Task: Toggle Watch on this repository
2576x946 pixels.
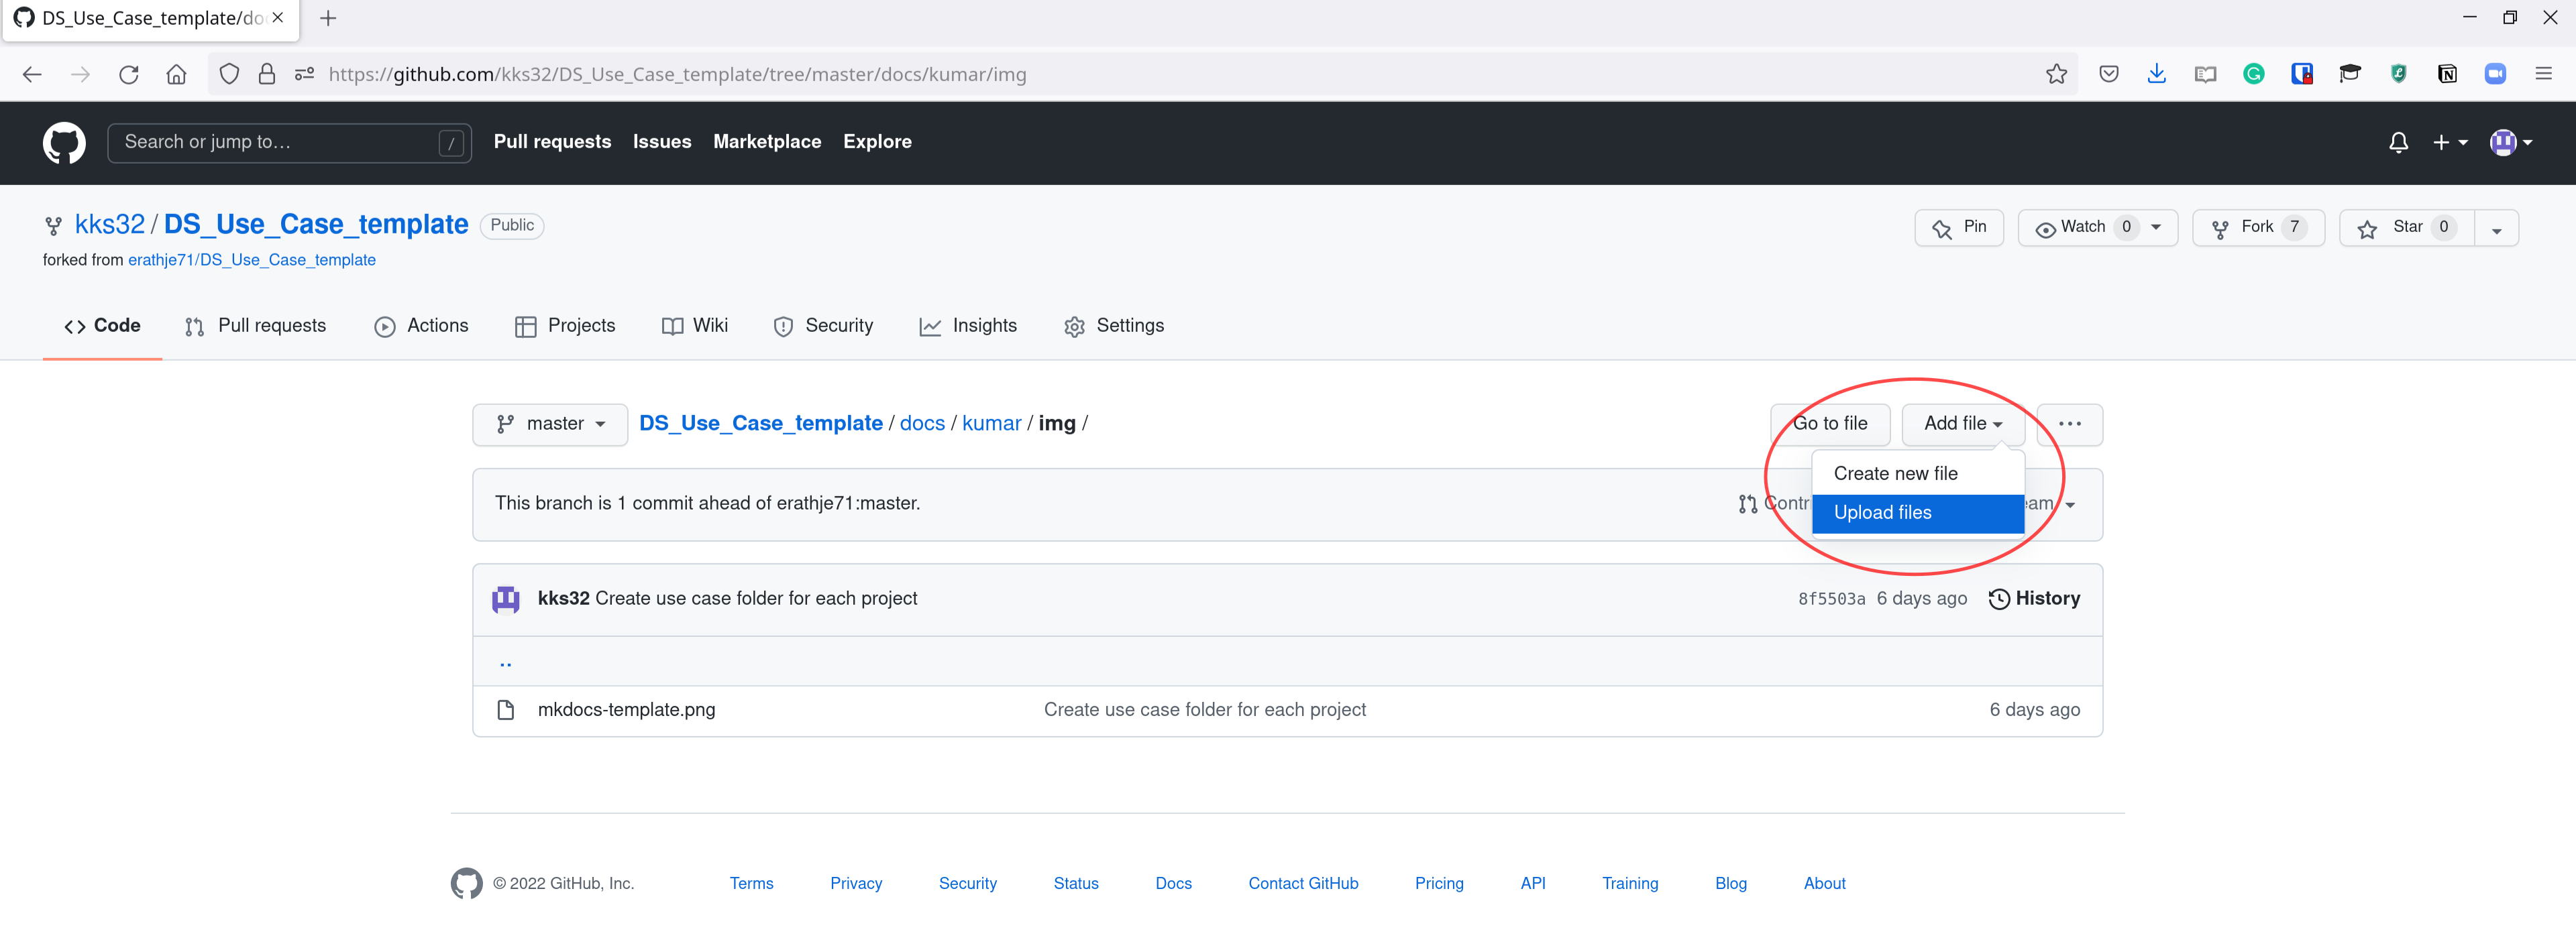Action: pos(2083,228)
